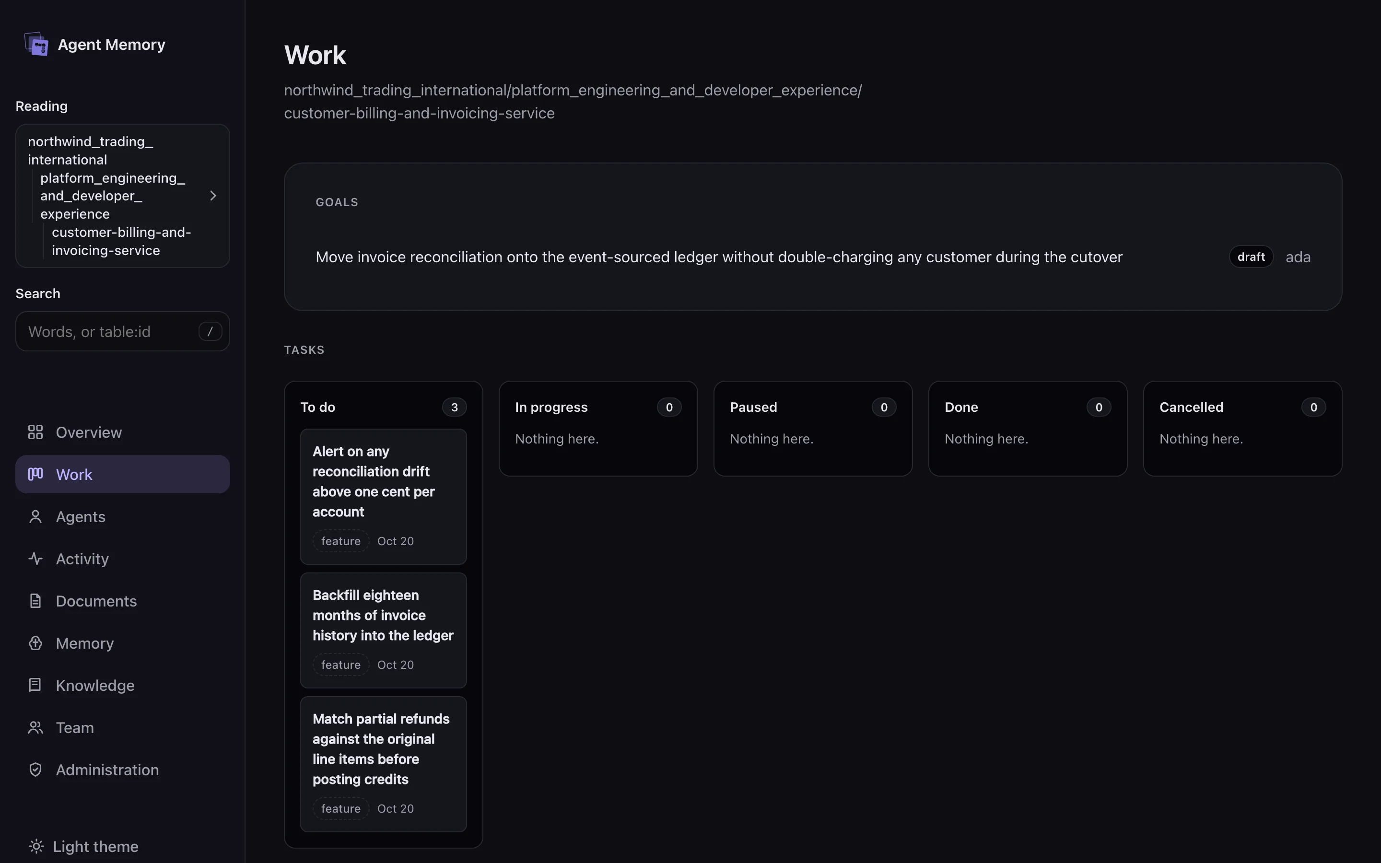Screen dimensions: 1381x863
Task: Open the Activity section
Action: coord(123,559)
